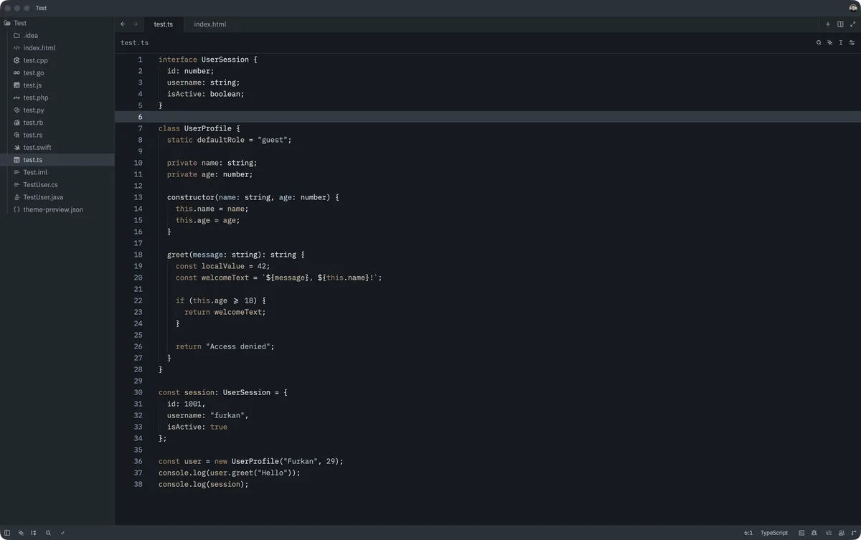The height and width of the screenshot is (540, 861).
Task: Open the terminal panel icon
Action: [x=801, y=533]
